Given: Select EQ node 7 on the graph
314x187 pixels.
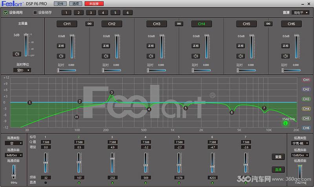Looking at the screenshot, I should point(264,108).
